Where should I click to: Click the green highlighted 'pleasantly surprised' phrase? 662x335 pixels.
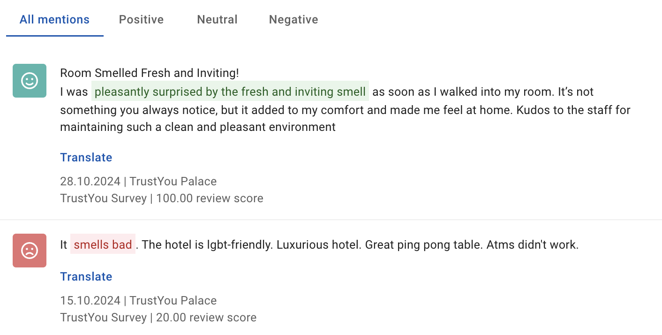coord(230,91)
